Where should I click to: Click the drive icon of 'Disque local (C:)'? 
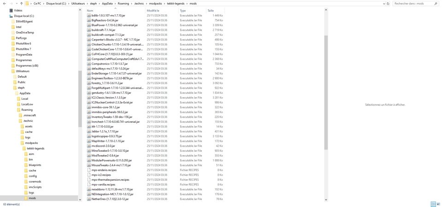pyautogui.click(x=11, y=16)
